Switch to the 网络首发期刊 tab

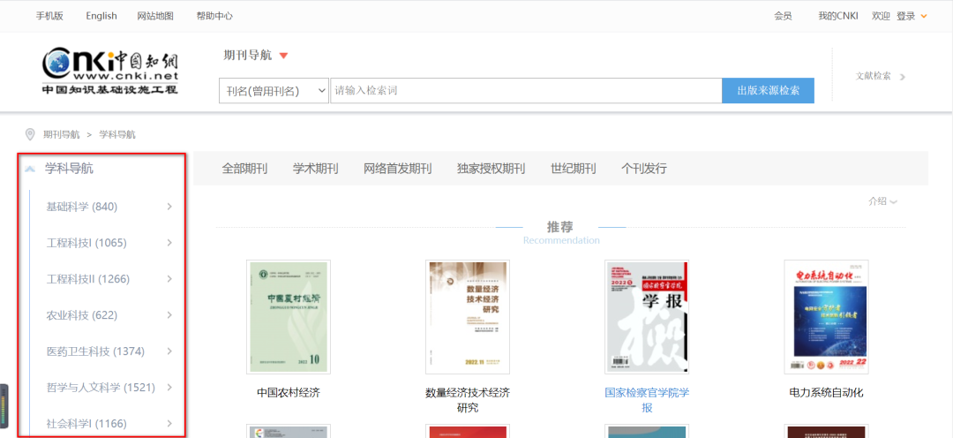pyautogui.click(x=397, y=169)
